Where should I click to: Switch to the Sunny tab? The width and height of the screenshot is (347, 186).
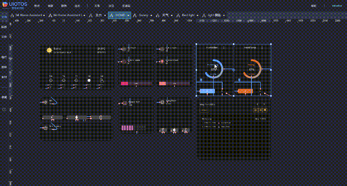[143, 15]
